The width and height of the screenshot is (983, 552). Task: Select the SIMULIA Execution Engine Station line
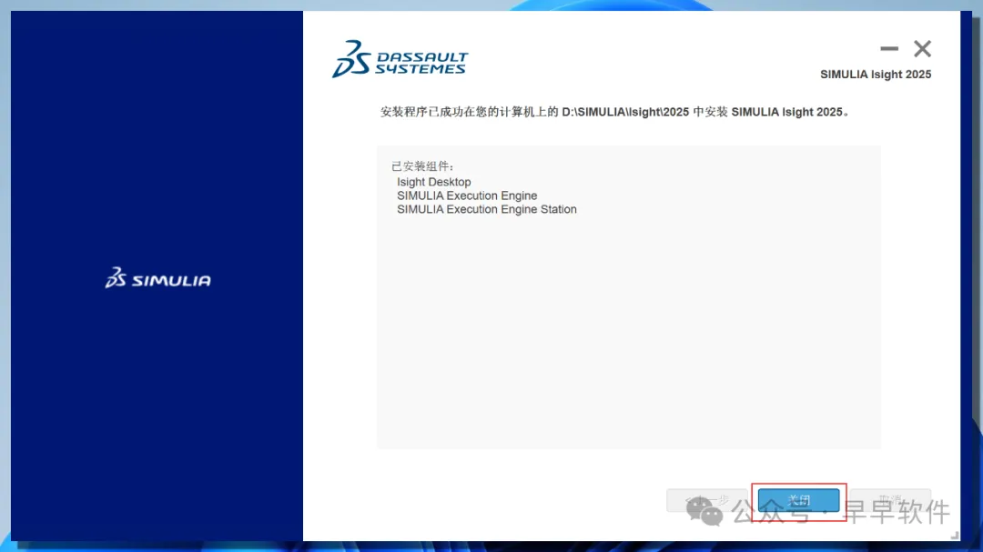coord(486,209)
